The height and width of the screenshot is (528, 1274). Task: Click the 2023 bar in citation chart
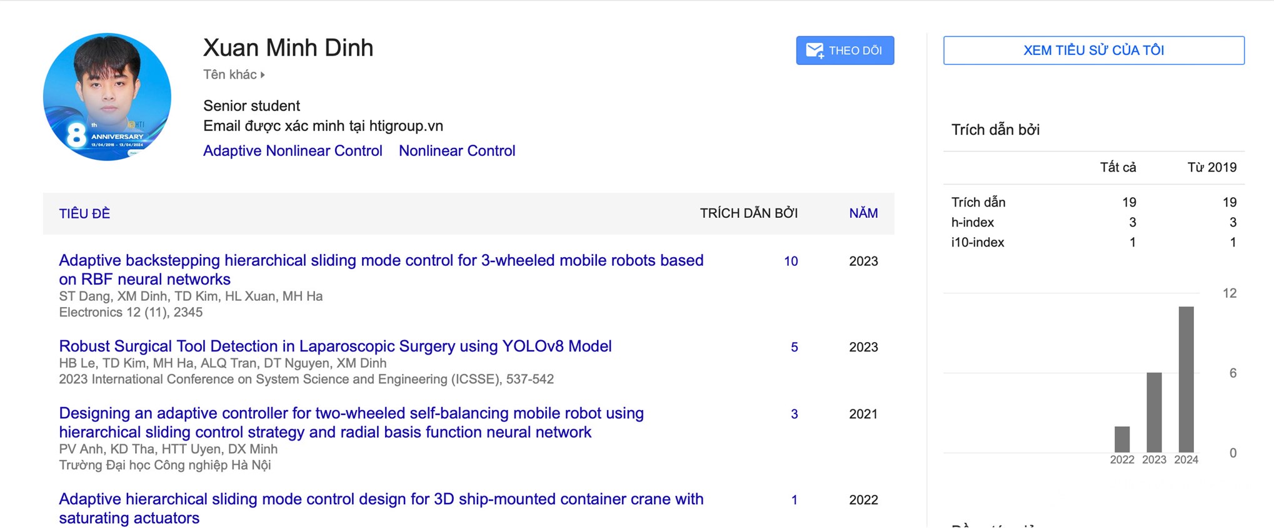[1154, 412]
